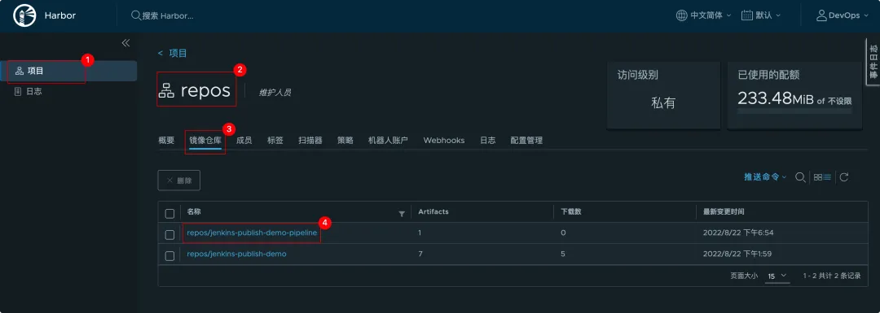The width and height of the screenshot is (880, 313).
Task: Open the page size 15 dropdown
Action: click(778, 276)
